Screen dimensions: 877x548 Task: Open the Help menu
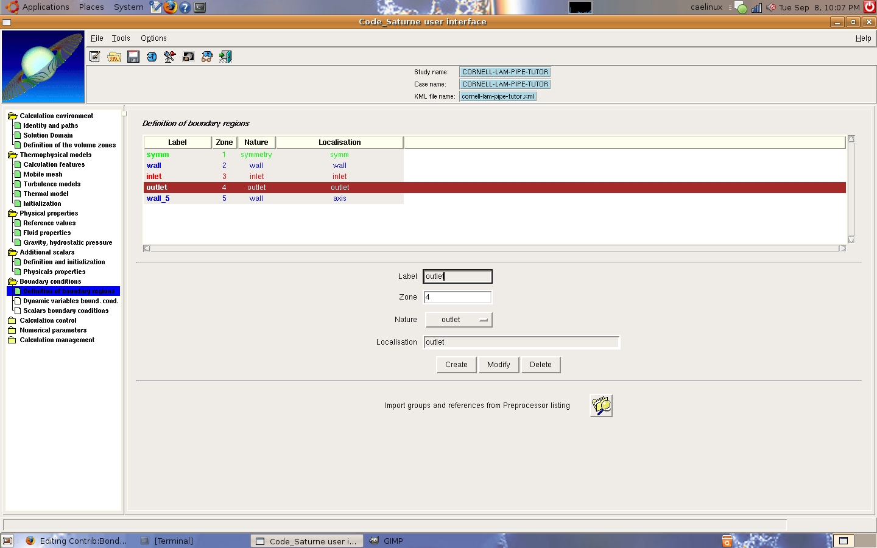pyautogui.click(x=863, y=38)
